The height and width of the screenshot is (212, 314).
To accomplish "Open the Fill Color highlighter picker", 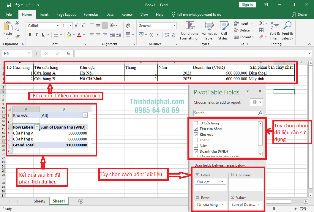I will click(x=69, y=35).
